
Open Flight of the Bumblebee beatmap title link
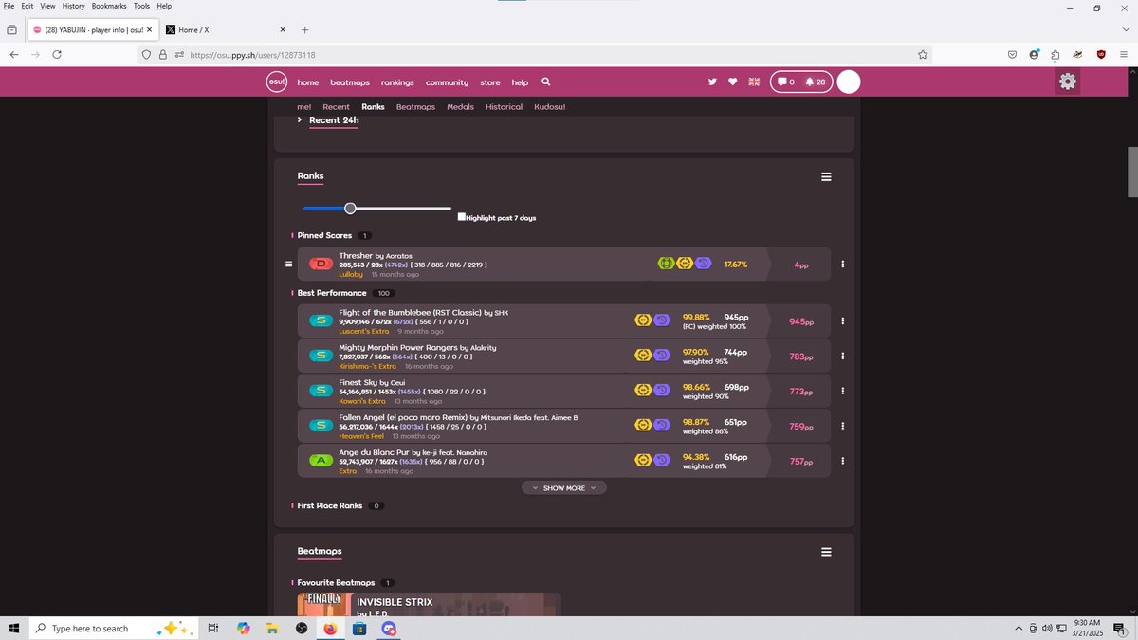[410, 312]
